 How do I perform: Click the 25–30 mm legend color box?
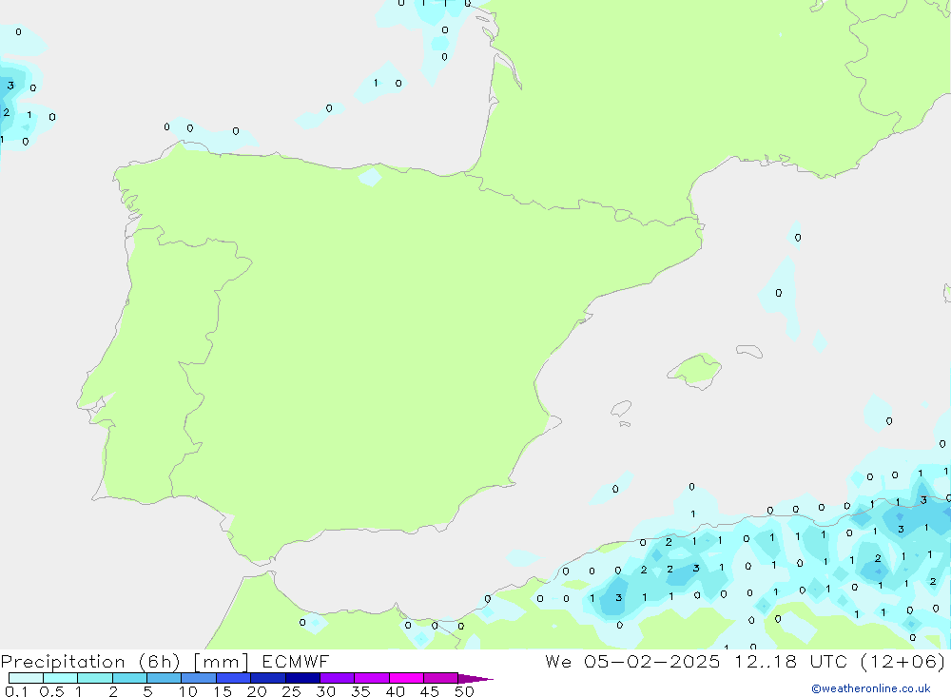pos(302,678)
